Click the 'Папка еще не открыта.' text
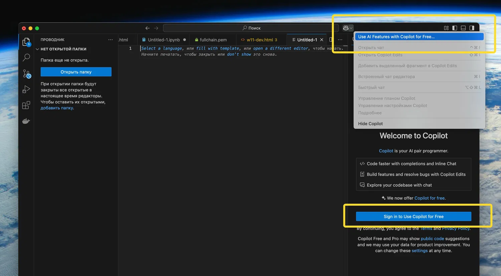The image size is (501, 276). (x=64, y=60)
